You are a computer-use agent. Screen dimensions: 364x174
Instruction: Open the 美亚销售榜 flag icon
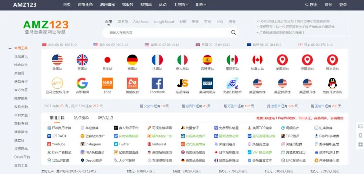pyautogui.click(x=257, y=83)
